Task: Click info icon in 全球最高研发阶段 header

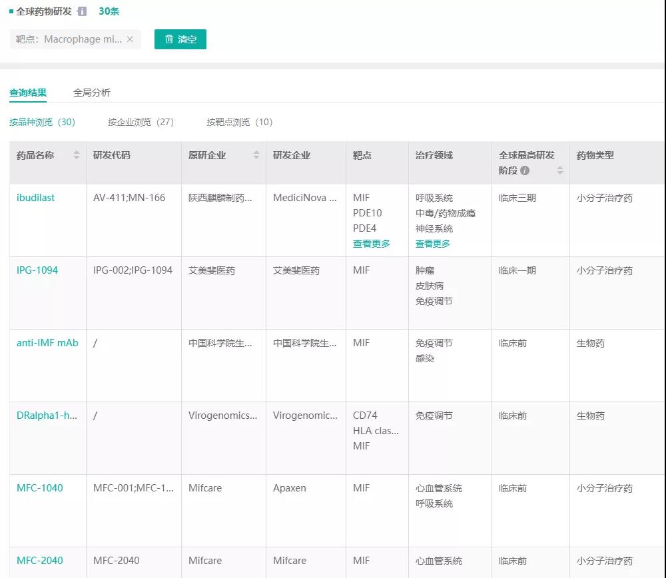Action: coord(525,170)
